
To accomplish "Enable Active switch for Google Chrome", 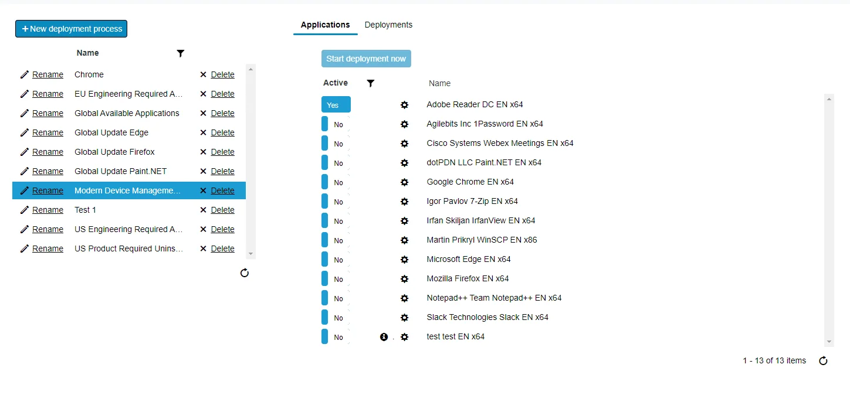I will point(336,182).
